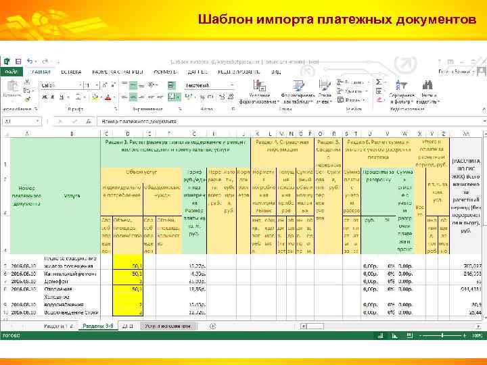Increase the number of decimal places
Image resolution: width=487 pixels, height=365 pixels.
[x=222, y=97]
